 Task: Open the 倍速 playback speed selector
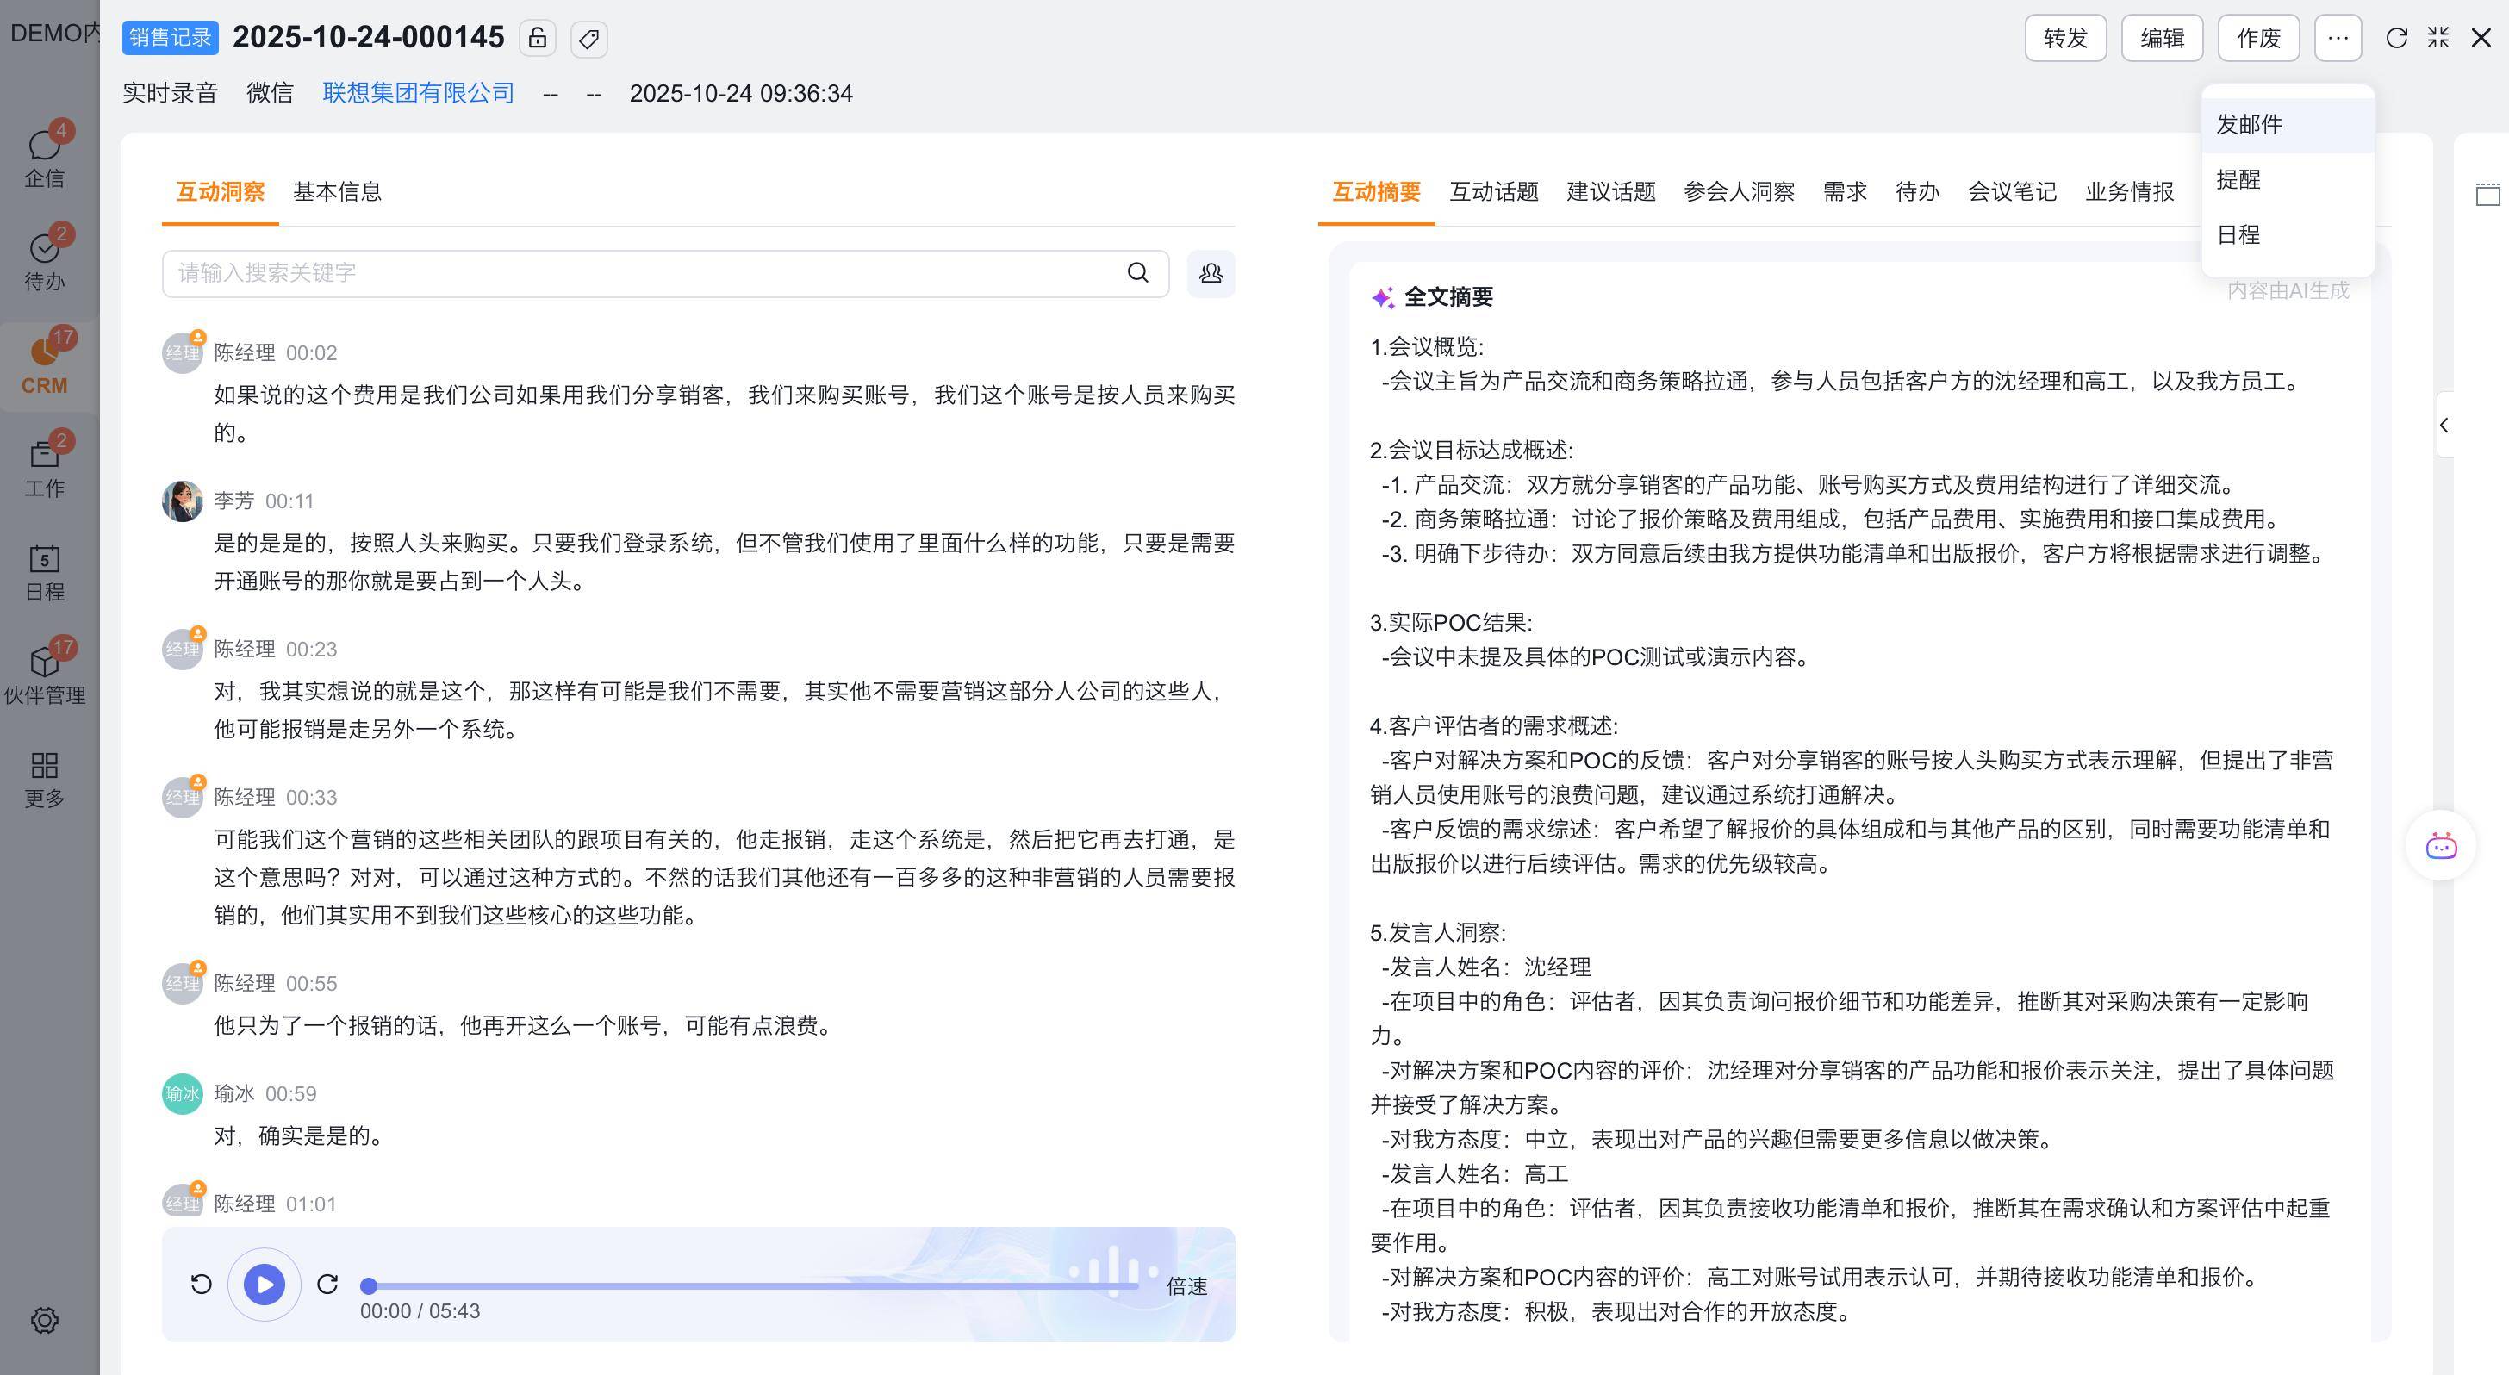[1186, 1286]
